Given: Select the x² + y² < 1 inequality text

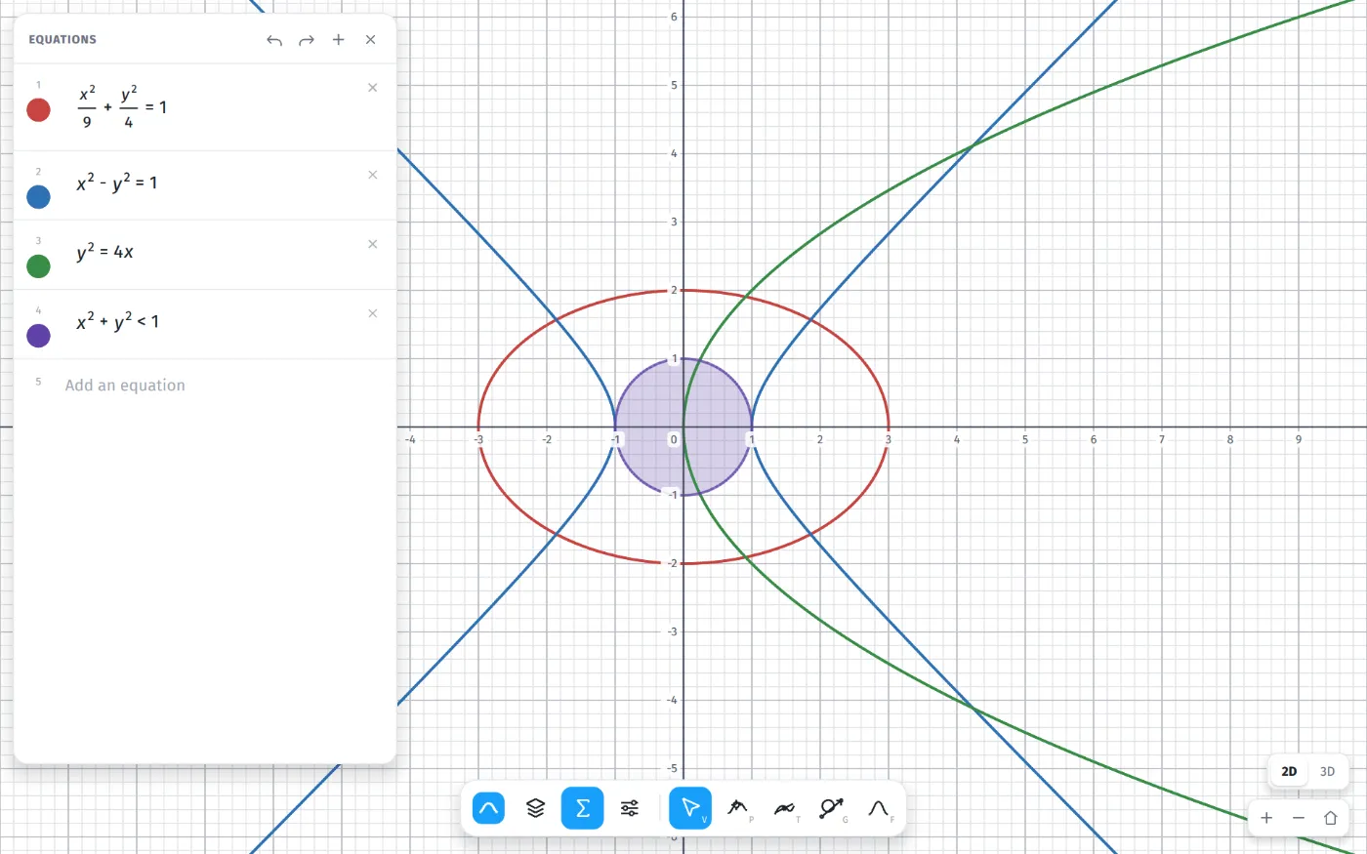Looking at the screenshot, I should click(117, 321).
